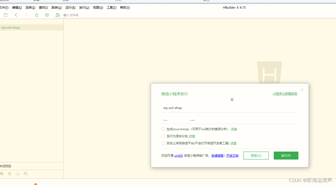Open the 详情 link next to 发行为混合分包
Image resolution: width=336 pixels, height=185 pixels.
pyautogui.click(x=192, y=136)
